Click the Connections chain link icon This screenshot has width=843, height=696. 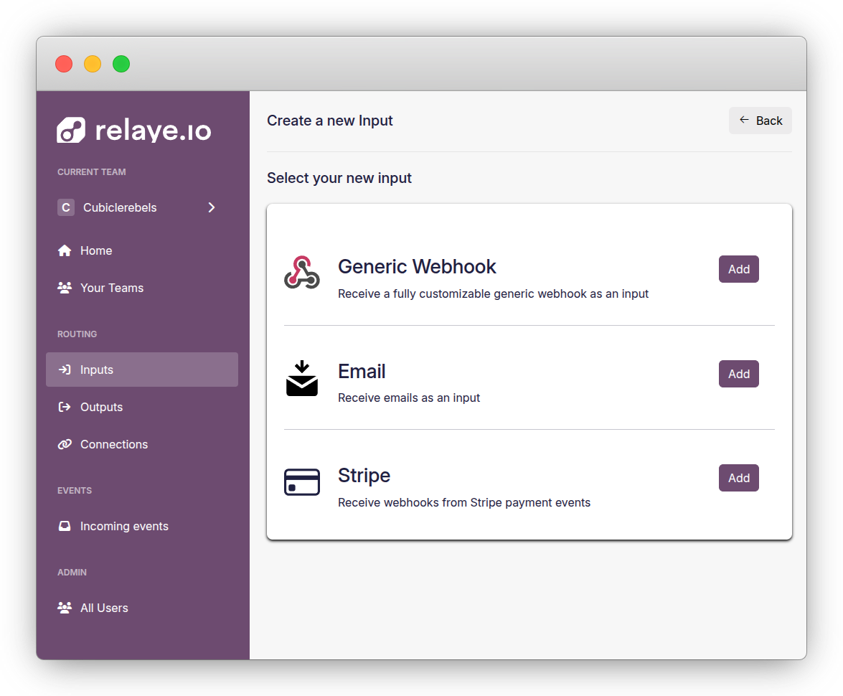(65, 444)
